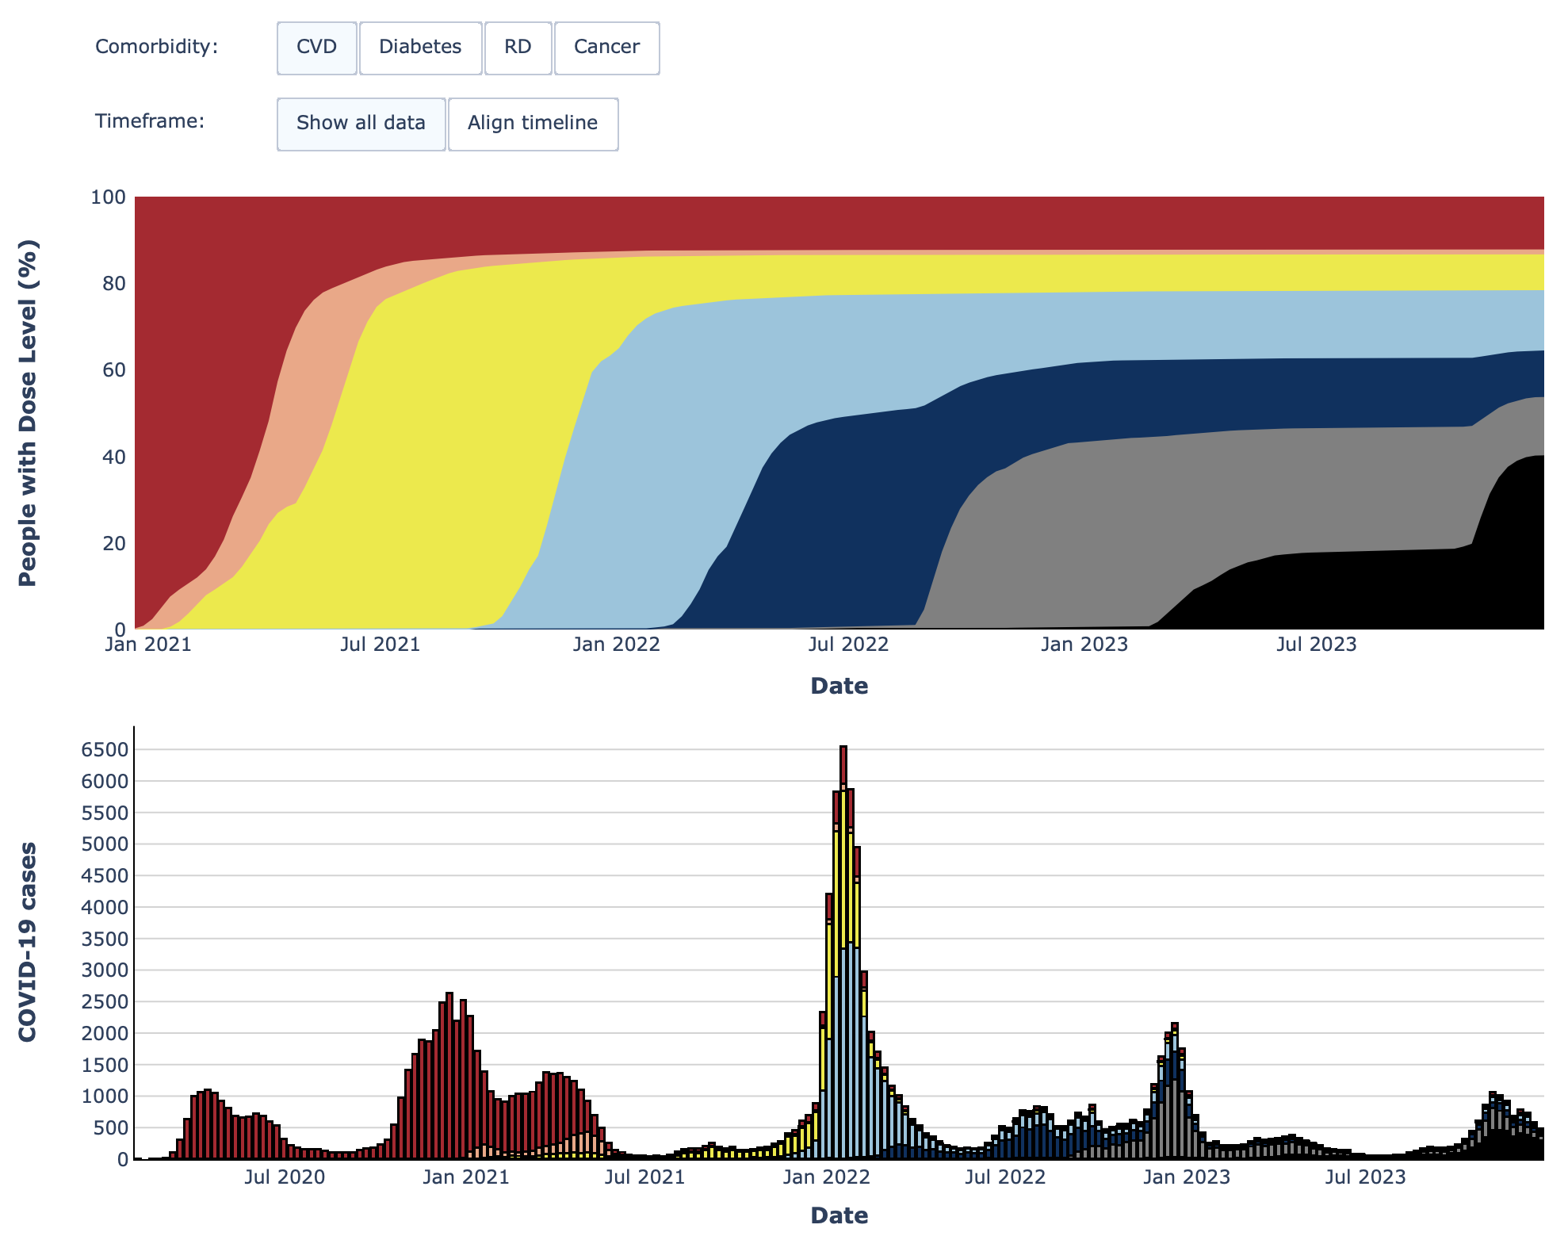
Task: Choose the RD comorbidity option
Action: click(x=518, y=48)
